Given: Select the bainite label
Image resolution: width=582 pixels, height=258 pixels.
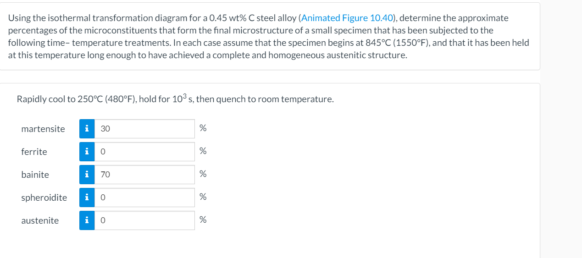Looking at the screenshot, I should tap(35, 175).
